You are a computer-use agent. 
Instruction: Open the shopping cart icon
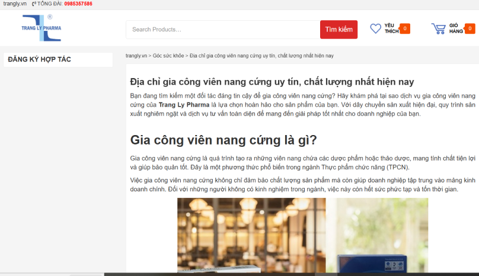(x=438, y=28)
